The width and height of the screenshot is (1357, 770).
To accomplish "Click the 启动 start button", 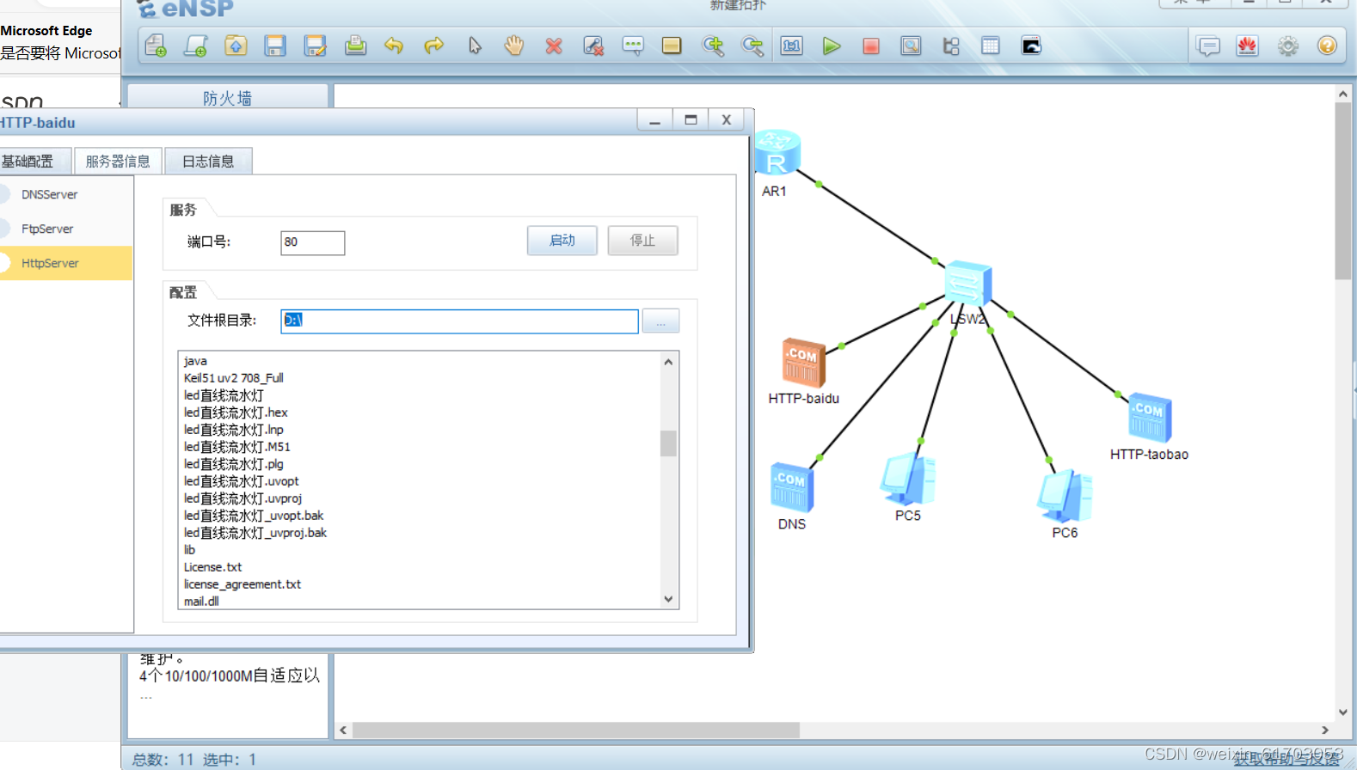I will click(x=562, y=241).
